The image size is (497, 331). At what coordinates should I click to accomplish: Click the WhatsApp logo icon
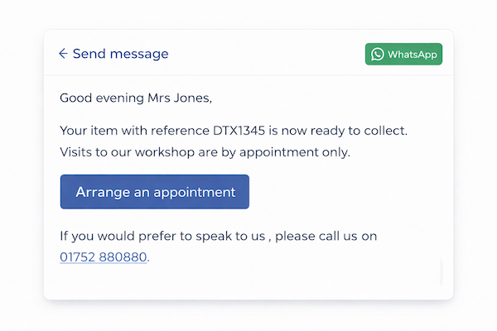(378, 55)
